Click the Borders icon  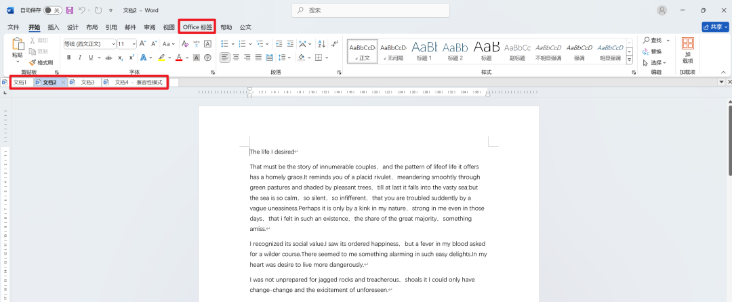coord(319,58)
